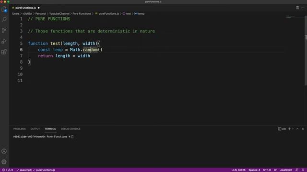Click the Personal breadcrumb segment
The width and height of the screenshot is (307, 172).
[40, 14]
